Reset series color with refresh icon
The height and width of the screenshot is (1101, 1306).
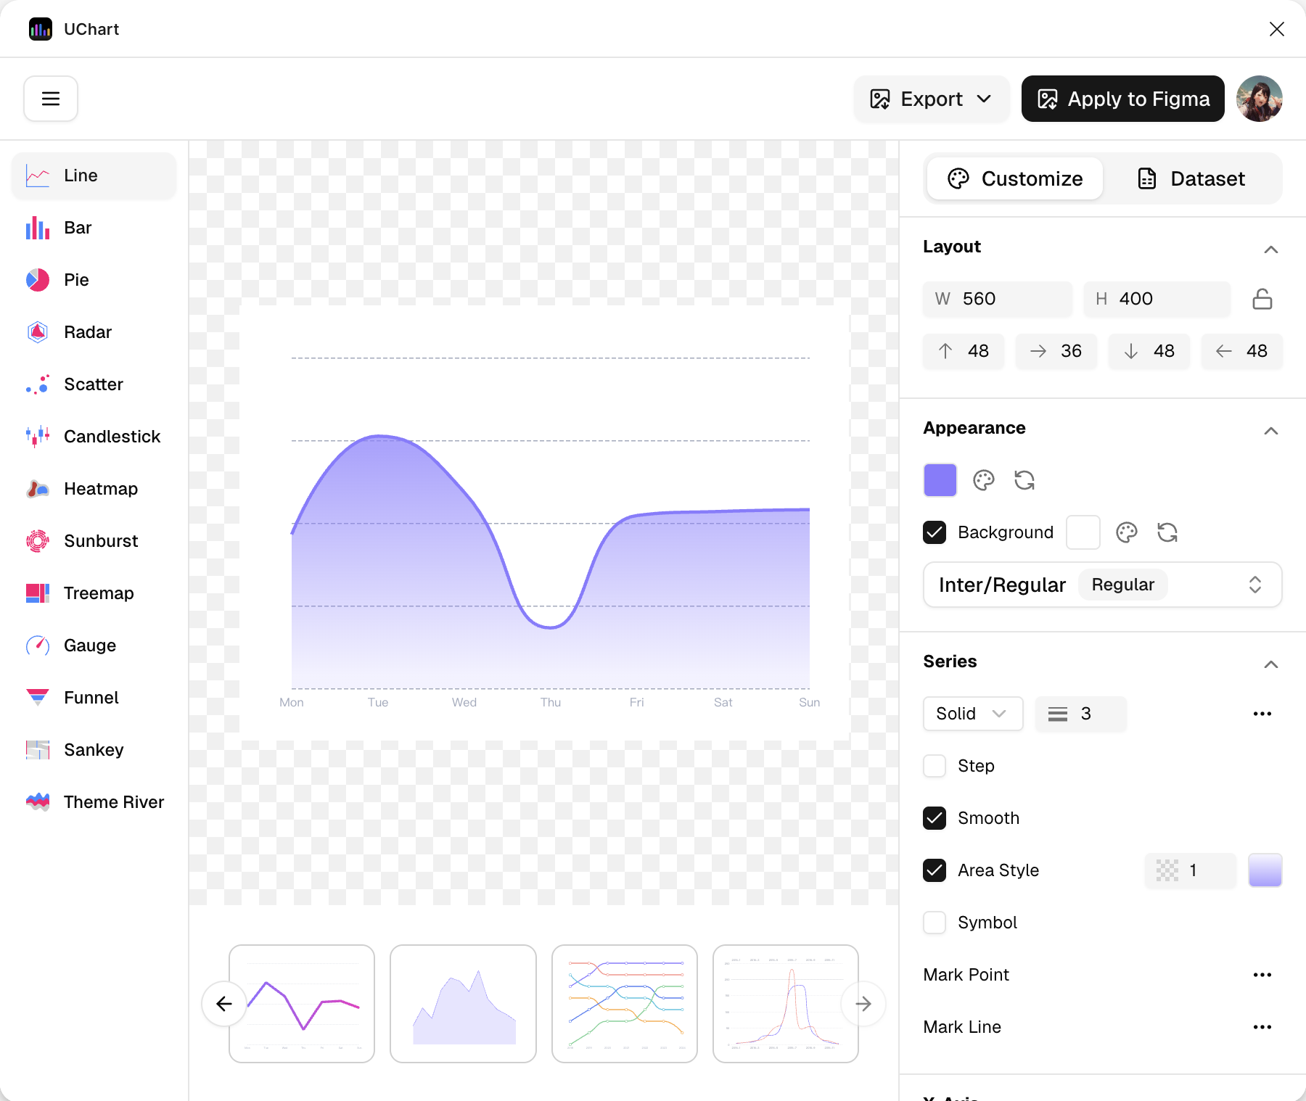(x=1024, y=480)
